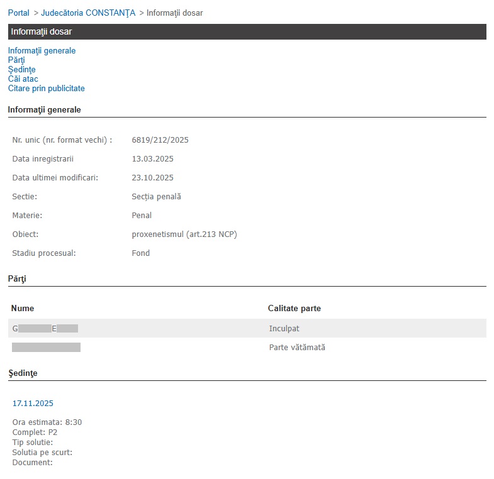Go to Judecătoria CONSTANȚA breadcrumb link
This screenshot has height=479, width=494.
click(x=88, y=13)
